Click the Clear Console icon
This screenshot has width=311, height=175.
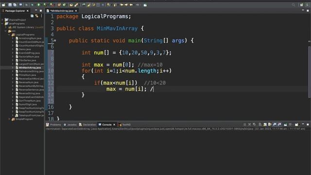(x=260, y=124)
